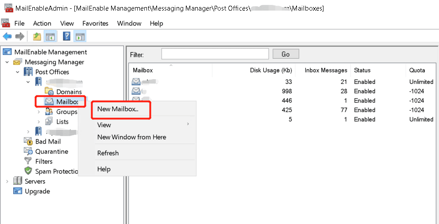This screenshot has height=224, width=439.
Task: Click the Filter text input field
Action: pos(215,54)
